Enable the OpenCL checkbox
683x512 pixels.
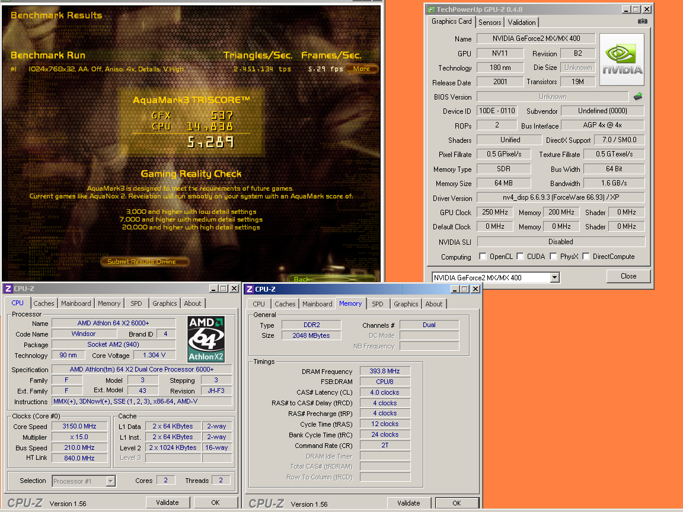pos(483,256)
